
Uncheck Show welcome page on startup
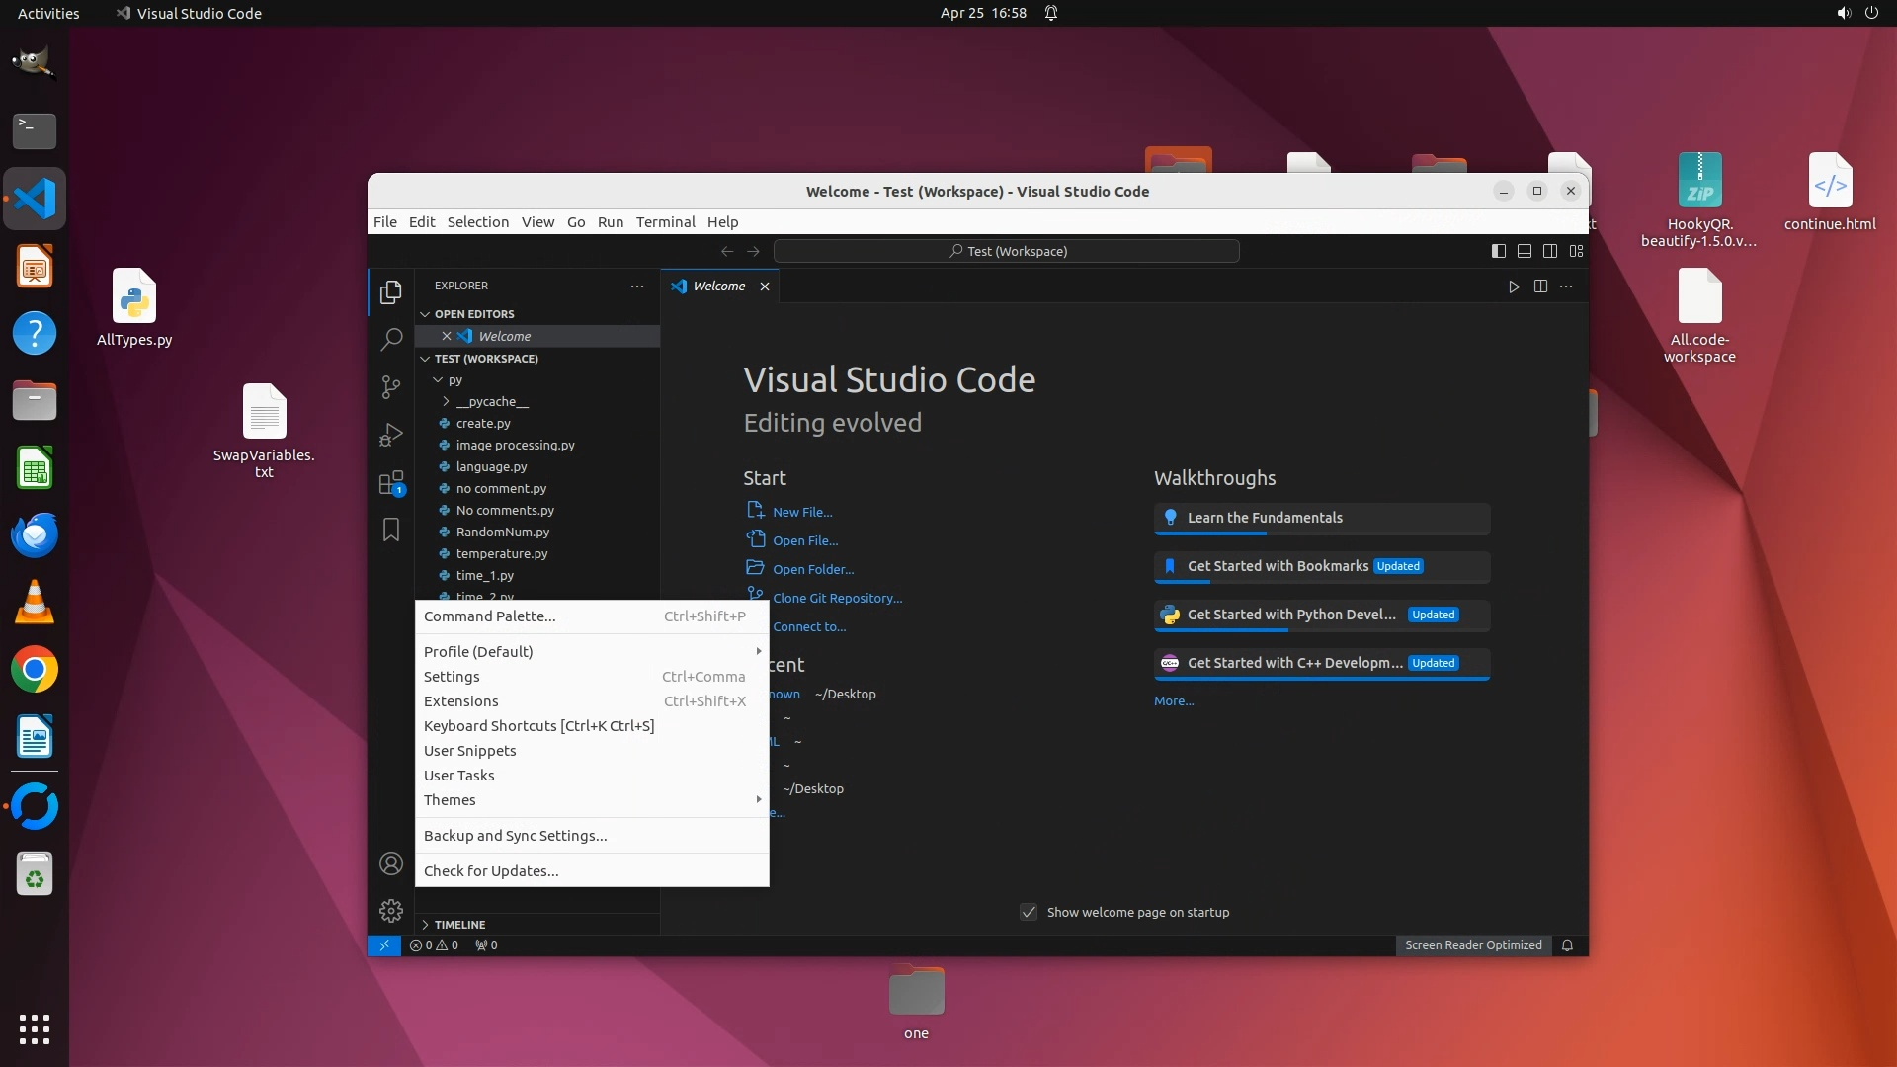tap(1029, 912)
